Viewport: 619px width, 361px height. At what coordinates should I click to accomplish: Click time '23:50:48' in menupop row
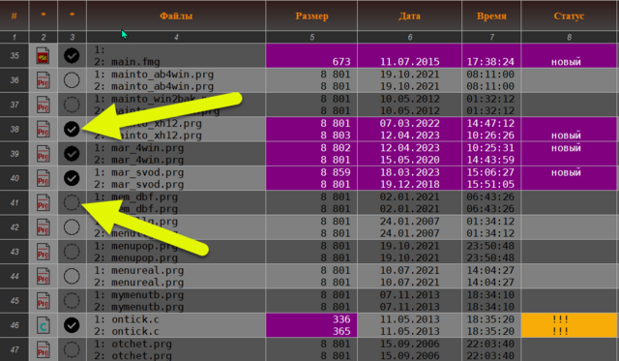(x=490, y=246)
